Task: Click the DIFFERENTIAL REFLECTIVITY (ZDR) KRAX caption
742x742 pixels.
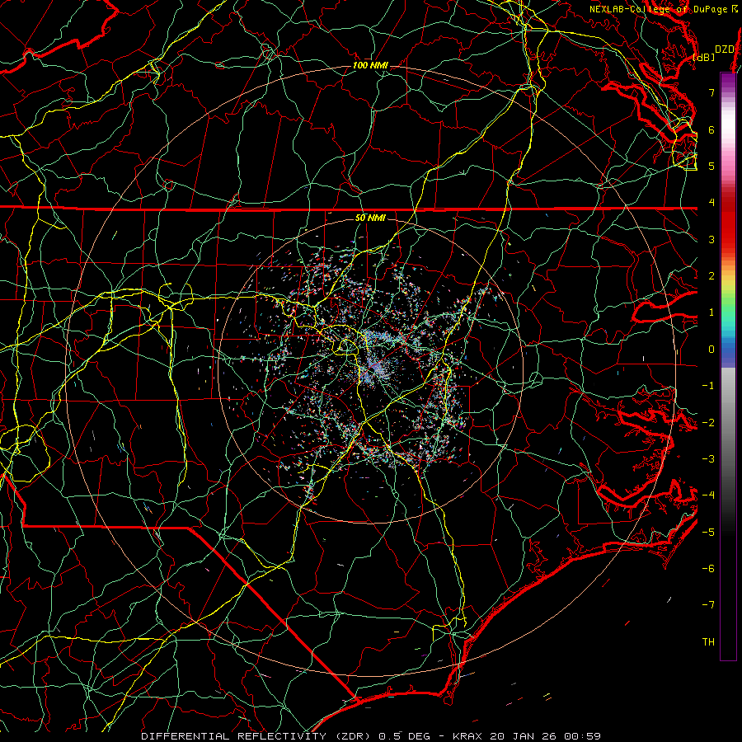Action: point(371,736)
